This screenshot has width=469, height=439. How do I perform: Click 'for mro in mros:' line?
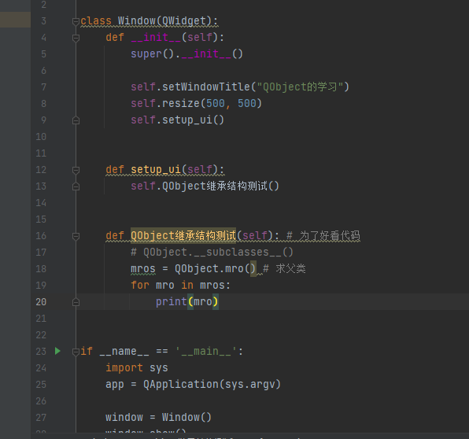point(181,285)
